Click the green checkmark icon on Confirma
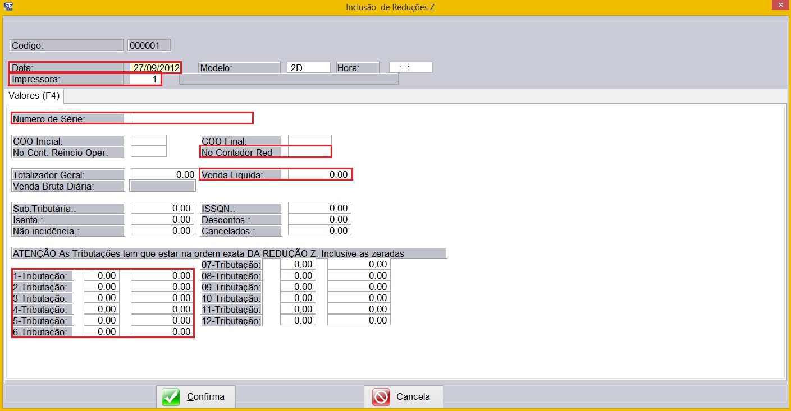The height and width of the screenshot is (411, 791). (171, 397)
